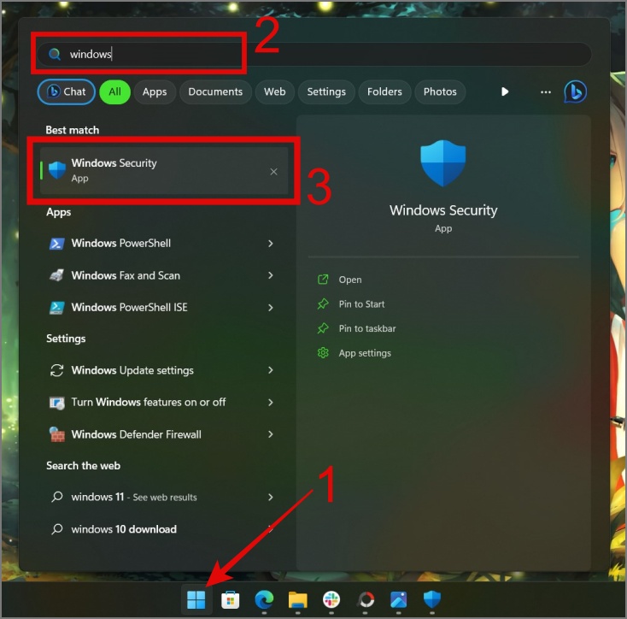Open Turn Windows features on or off
Viewport: 627px width, 619px height.
click(164, 402)
